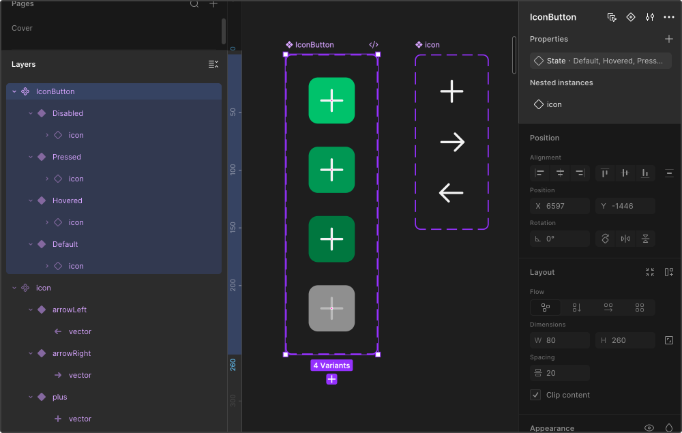Image resolution: width=682 pixels, height=433 pixels.
Task: Collapse the arrowLeft variant layer
Action: click(31, 310)
